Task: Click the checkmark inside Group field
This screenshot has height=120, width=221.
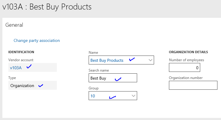Action: [113, 97]
